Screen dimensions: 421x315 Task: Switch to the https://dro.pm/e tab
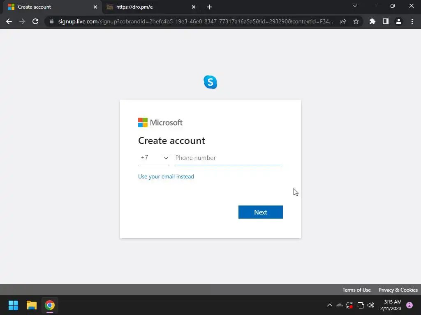[x=150, y=7]
